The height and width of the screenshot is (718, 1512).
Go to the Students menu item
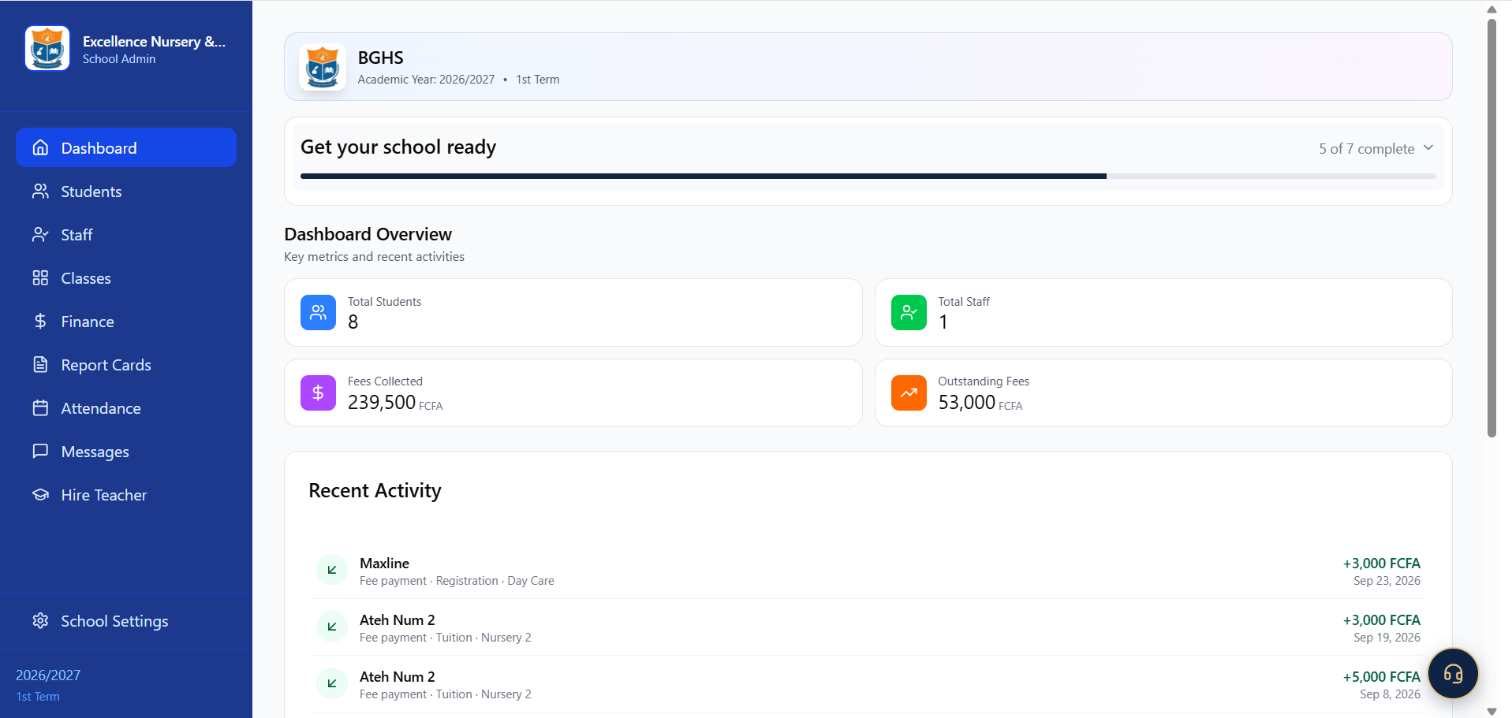coord(126,191)
